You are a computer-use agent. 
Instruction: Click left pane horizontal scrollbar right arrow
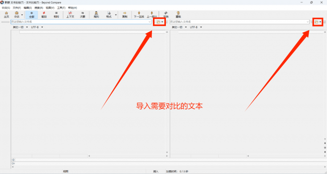point(167,156)
